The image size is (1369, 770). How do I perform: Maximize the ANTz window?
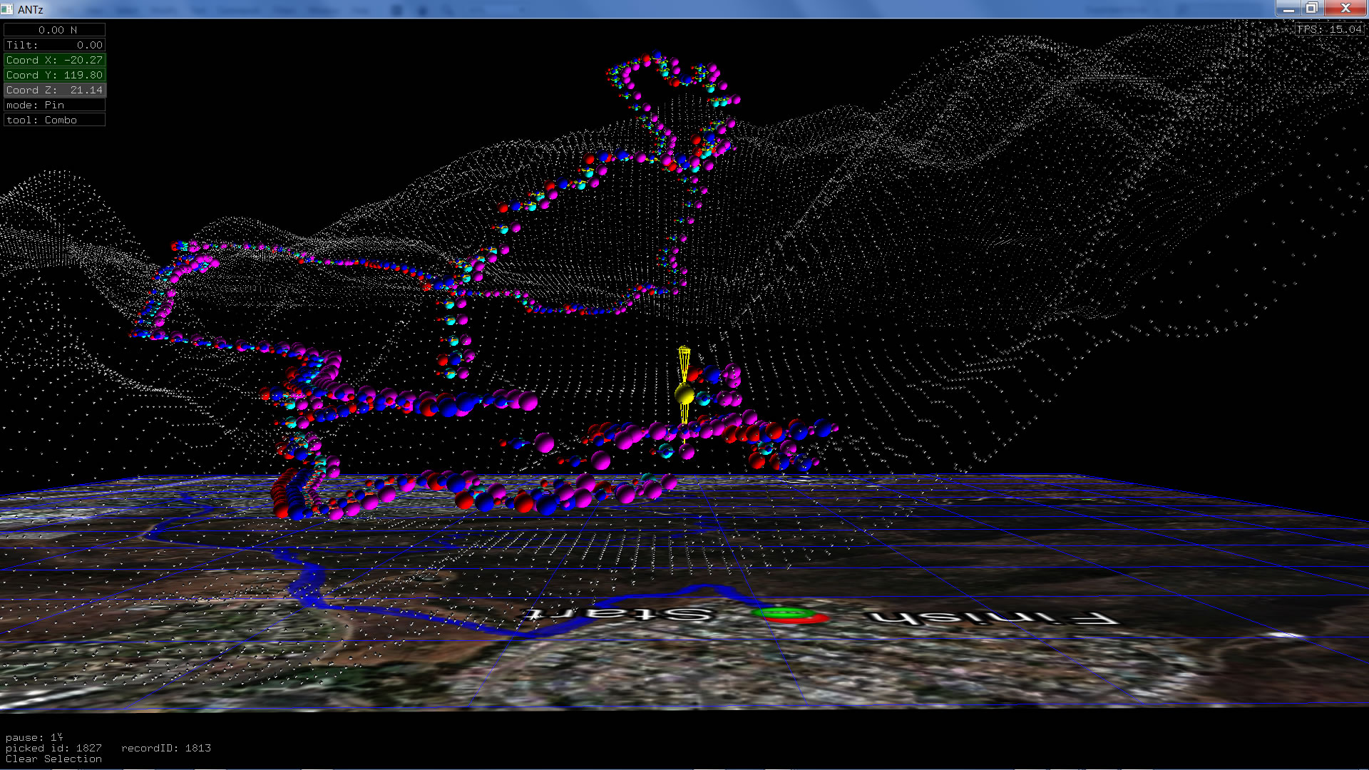(1311, 9)
